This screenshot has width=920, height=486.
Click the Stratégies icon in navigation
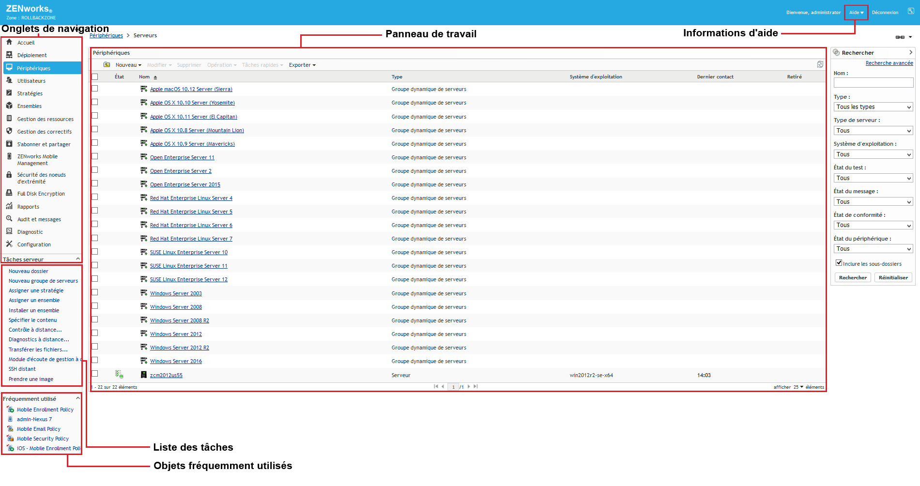pos(9,93)
